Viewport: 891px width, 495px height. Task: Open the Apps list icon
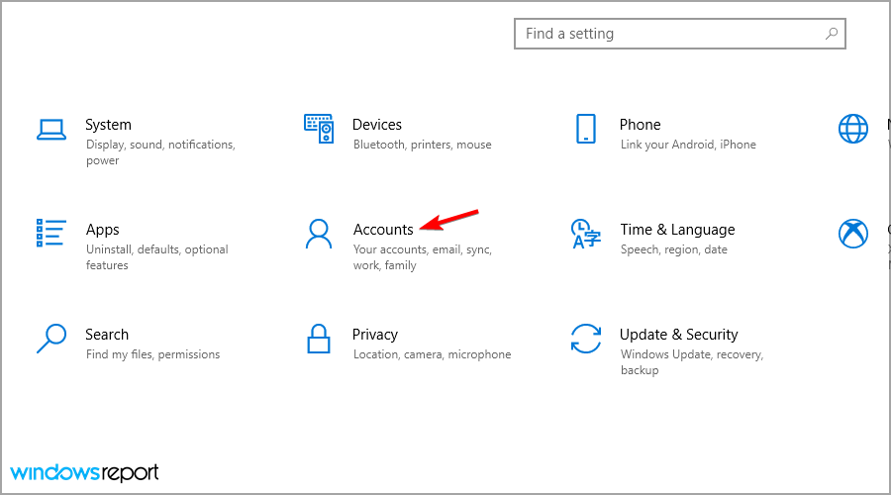(51, 234)
